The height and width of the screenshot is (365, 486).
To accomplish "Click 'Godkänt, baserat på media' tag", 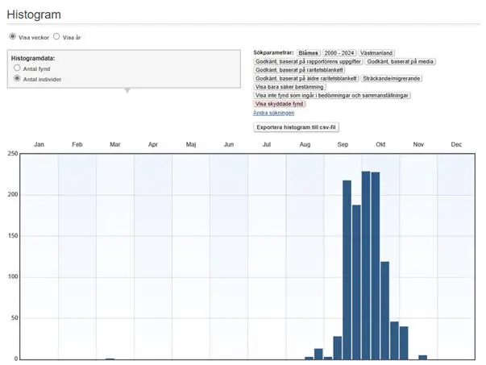I will (x=401, y=61).
